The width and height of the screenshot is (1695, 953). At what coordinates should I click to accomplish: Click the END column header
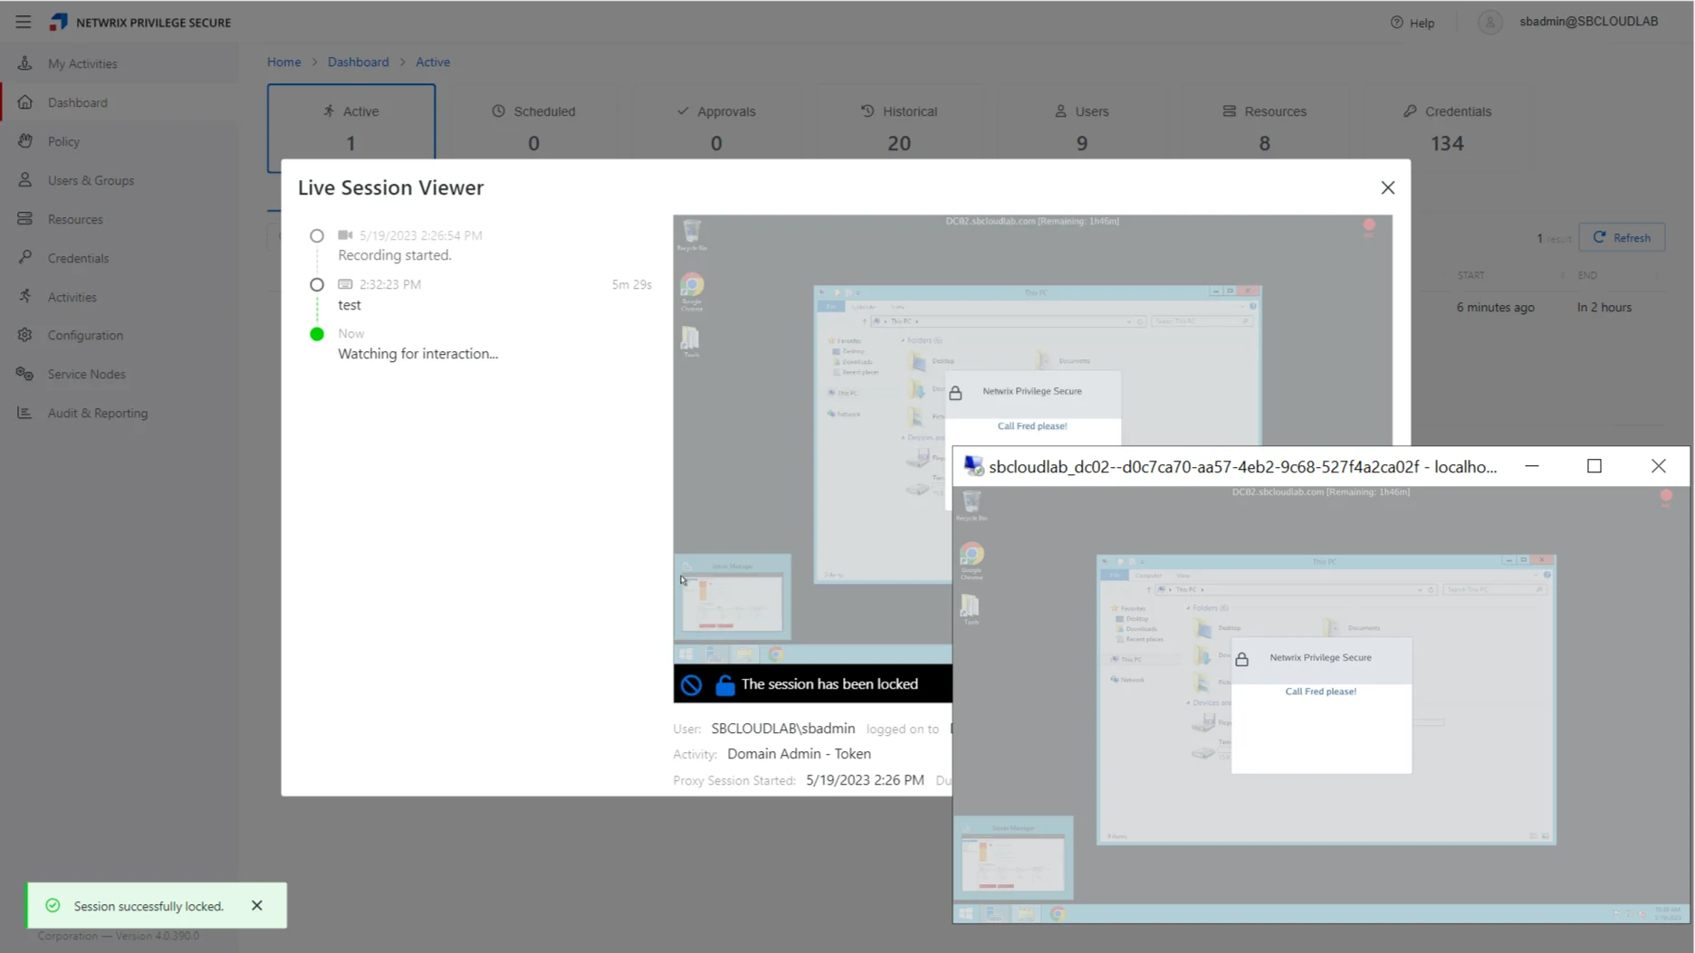(x=1587, y=275)
